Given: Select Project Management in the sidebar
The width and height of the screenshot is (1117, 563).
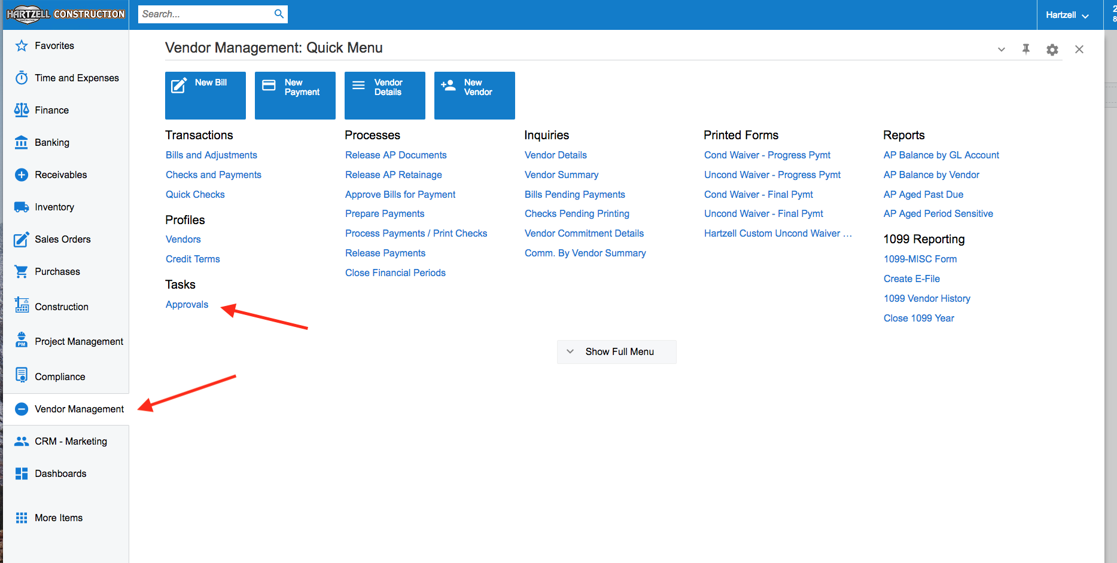Looking at the screenshot, I should coord(79,341).
